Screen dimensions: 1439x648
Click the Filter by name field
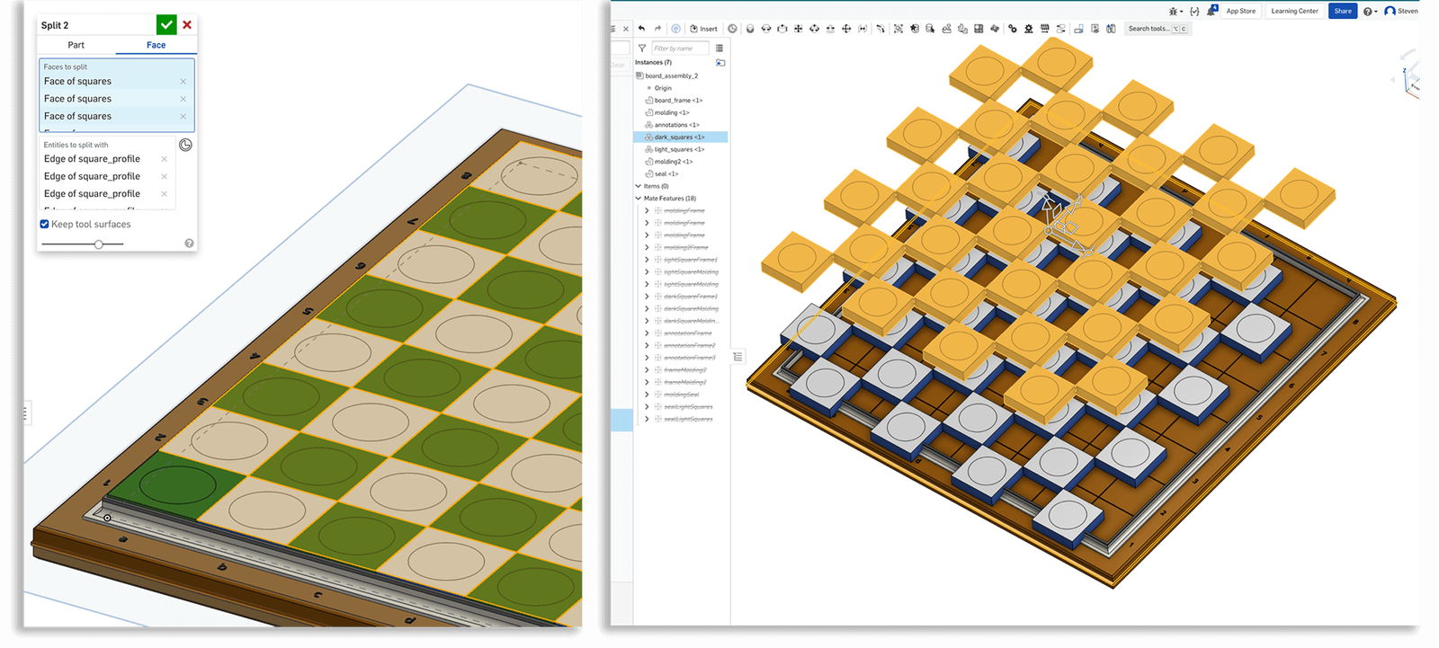(x=680, y=49)
